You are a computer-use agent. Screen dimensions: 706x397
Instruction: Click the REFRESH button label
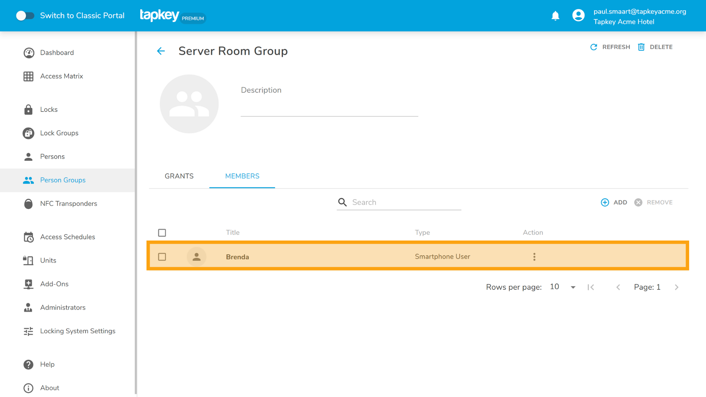tap(616, 47)
